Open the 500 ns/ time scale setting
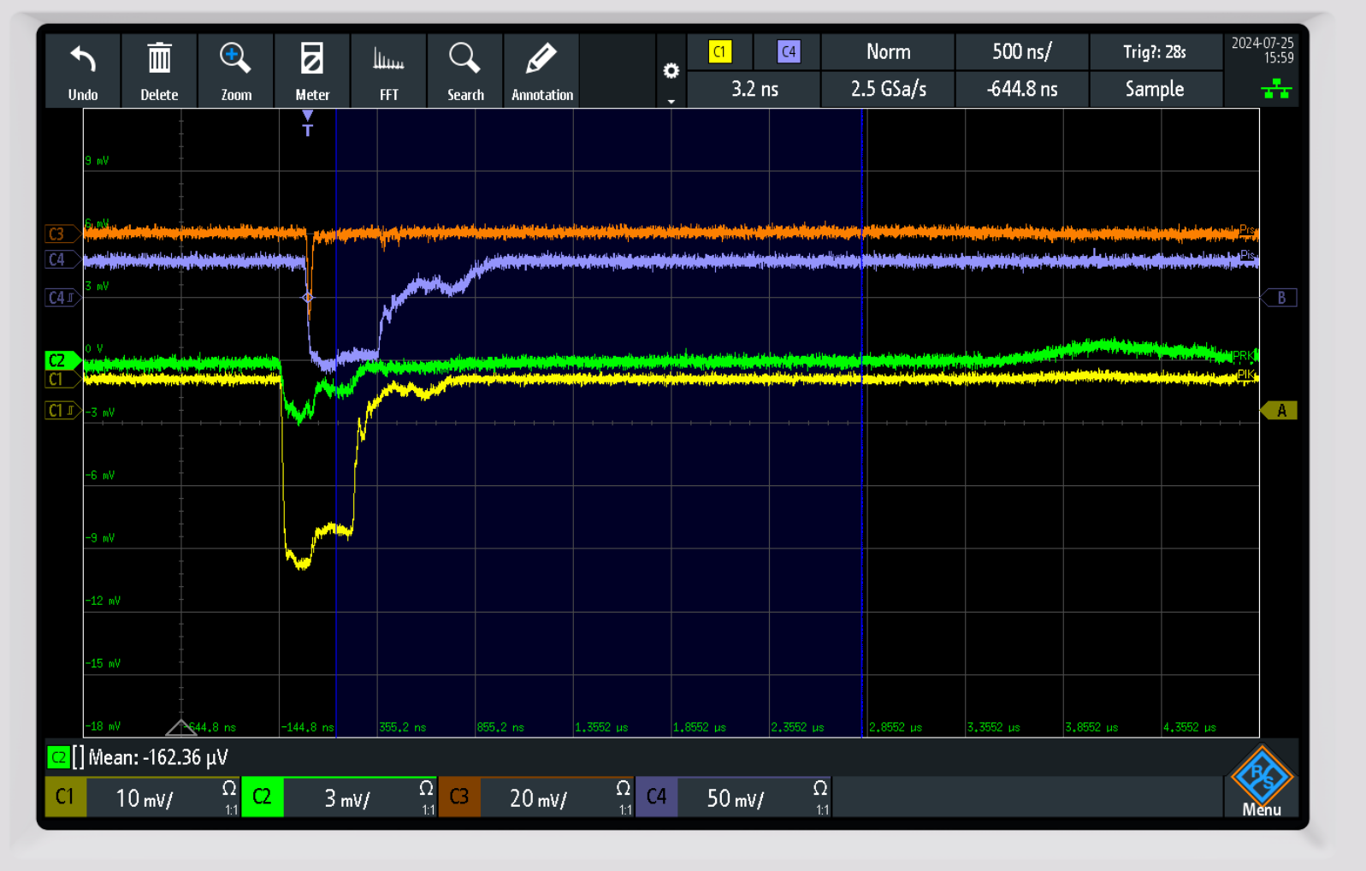This screenshot has height=871, width=1366. click(x=1021, y=52)
